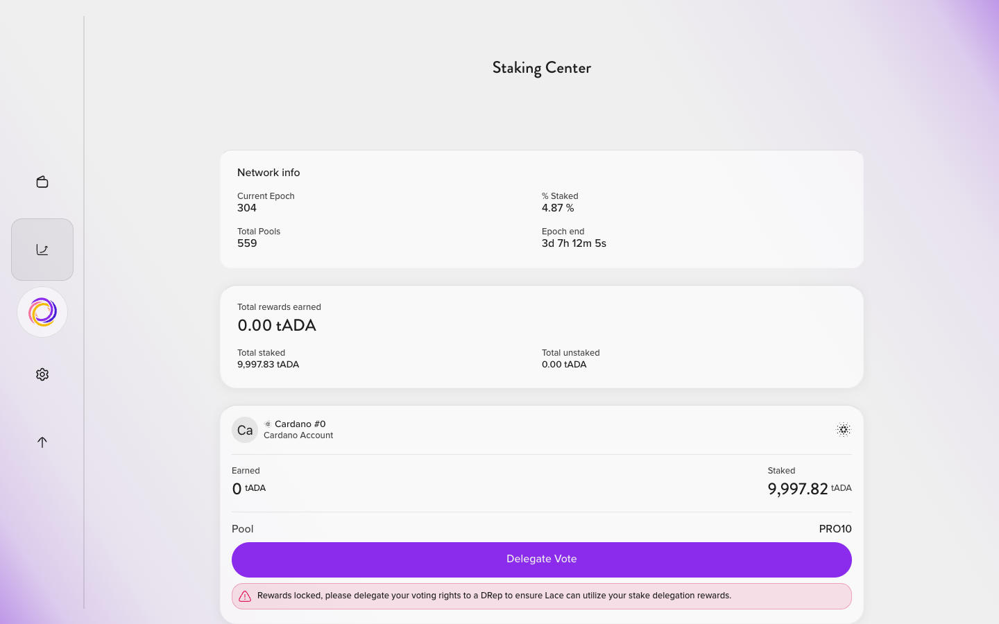Image resolution: width=999 pixels, height=624 pixels.
Task: Open settings via the gear icon
Action: click(42, 374)
